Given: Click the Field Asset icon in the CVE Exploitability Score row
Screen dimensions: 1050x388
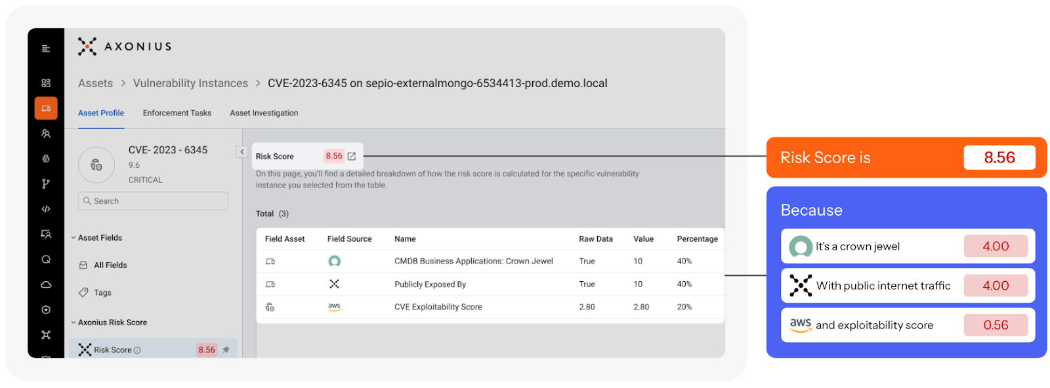Looking at the screenshot, I should pyautogui.click(x=270, y=307).
